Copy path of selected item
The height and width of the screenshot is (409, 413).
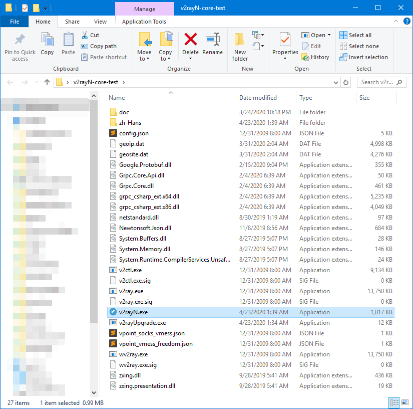(x=99, y=46)
